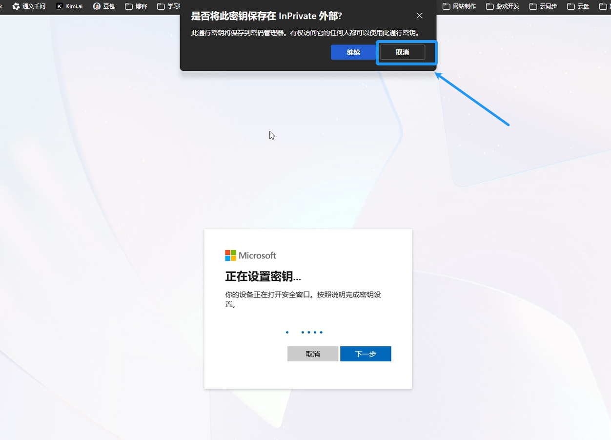Screen dimensions: 611x440
Task: Click the partially visible bookmark icon at far left
Action: (x=2, y=6)
